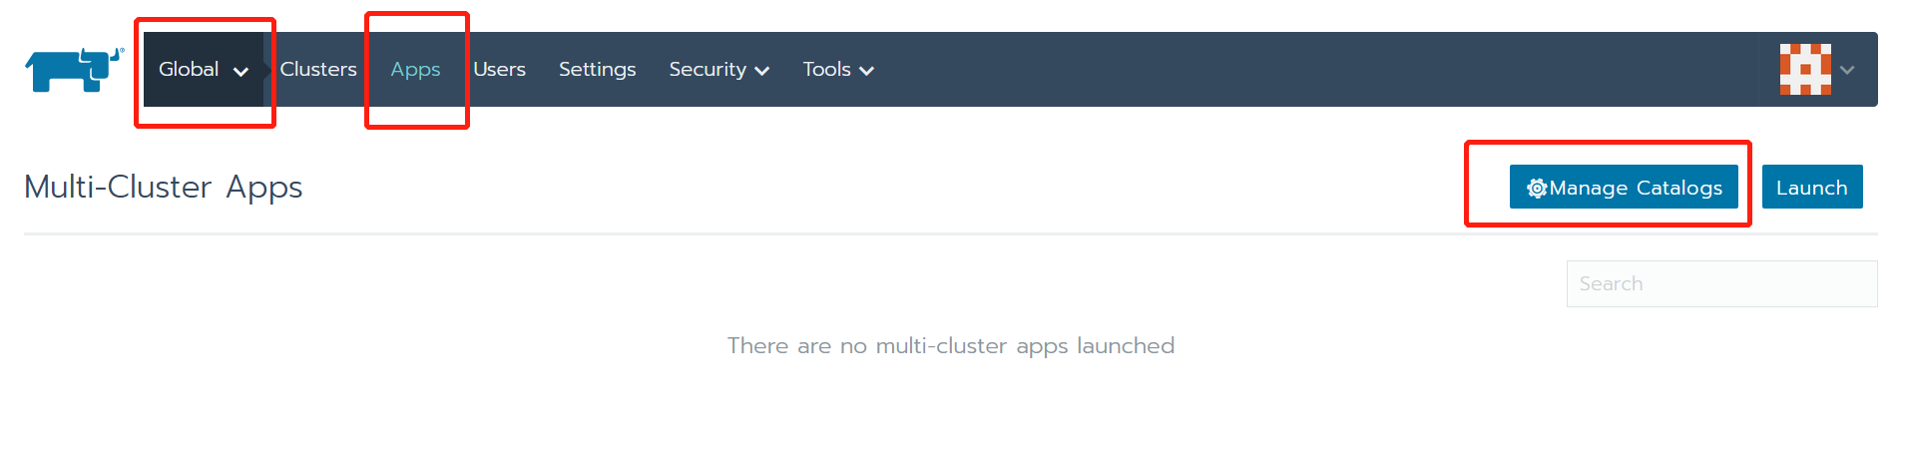Expand the Security menu label
The width and height of the screenshot is (1905, 449).
(708, 70)
